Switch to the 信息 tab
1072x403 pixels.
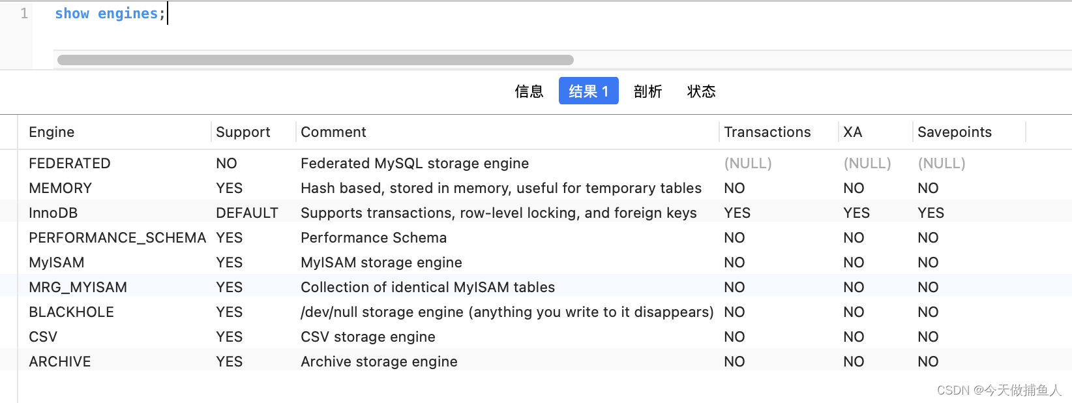pyautogui.click(x=529, y=91)
